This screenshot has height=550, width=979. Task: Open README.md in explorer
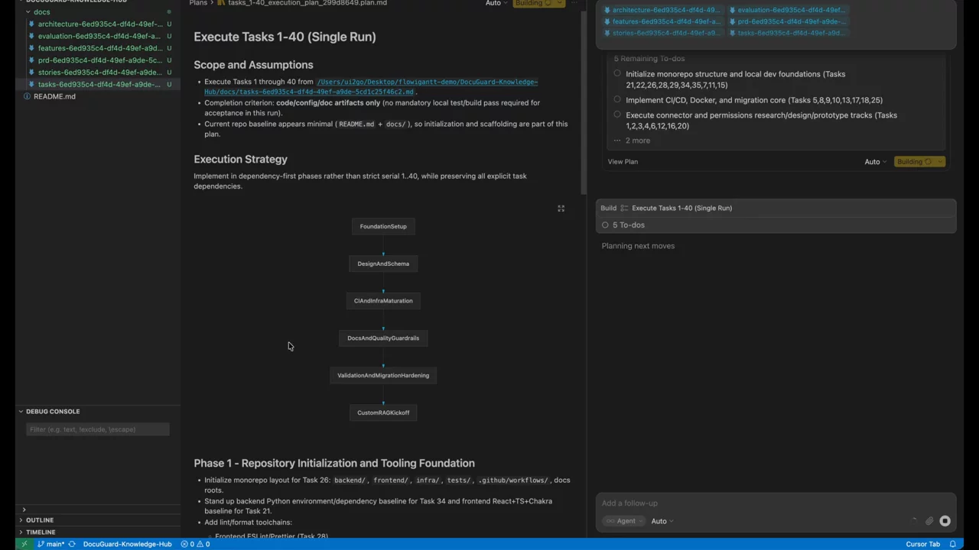tap(54, 96)
